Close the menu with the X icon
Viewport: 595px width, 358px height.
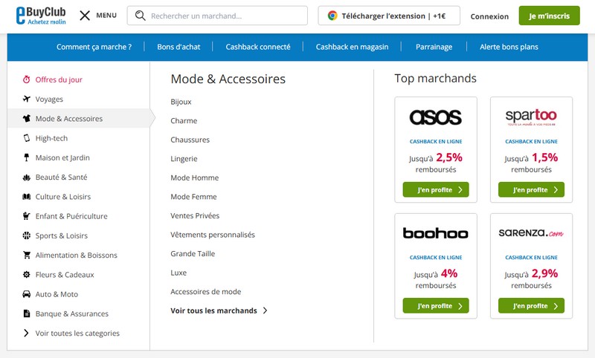point(85,16)
